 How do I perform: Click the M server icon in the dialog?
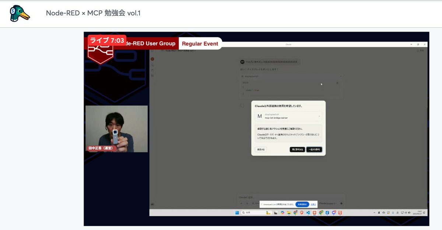point(260,116)
